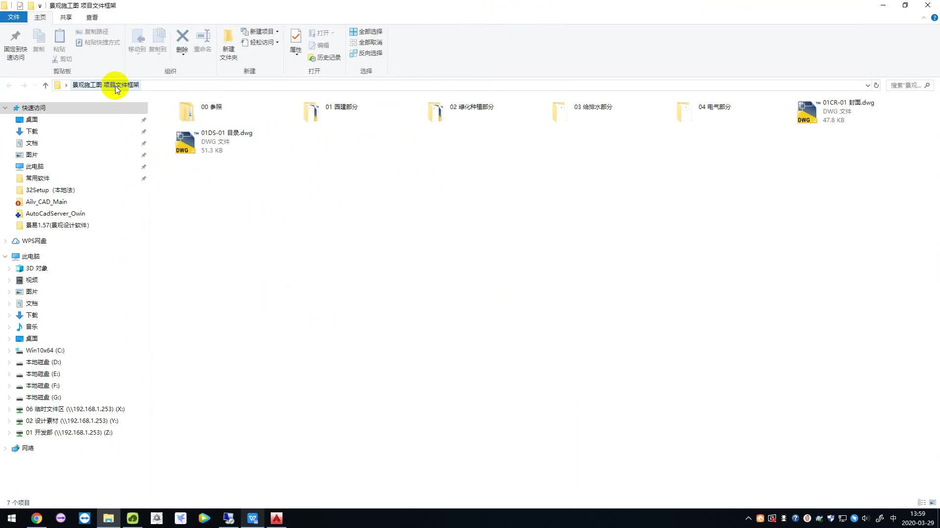Open the File (文件) menu tab
The height and width of the screenshot is (528, 940).
(14, 17)
